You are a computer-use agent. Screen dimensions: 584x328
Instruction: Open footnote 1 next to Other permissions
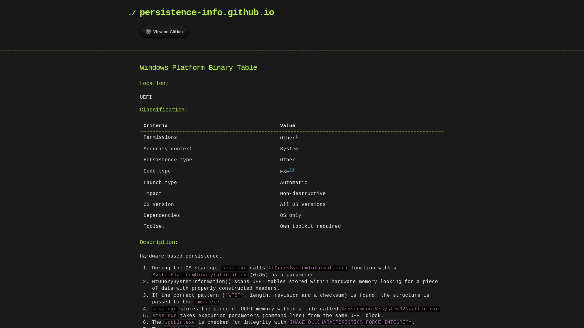(297, 136)
